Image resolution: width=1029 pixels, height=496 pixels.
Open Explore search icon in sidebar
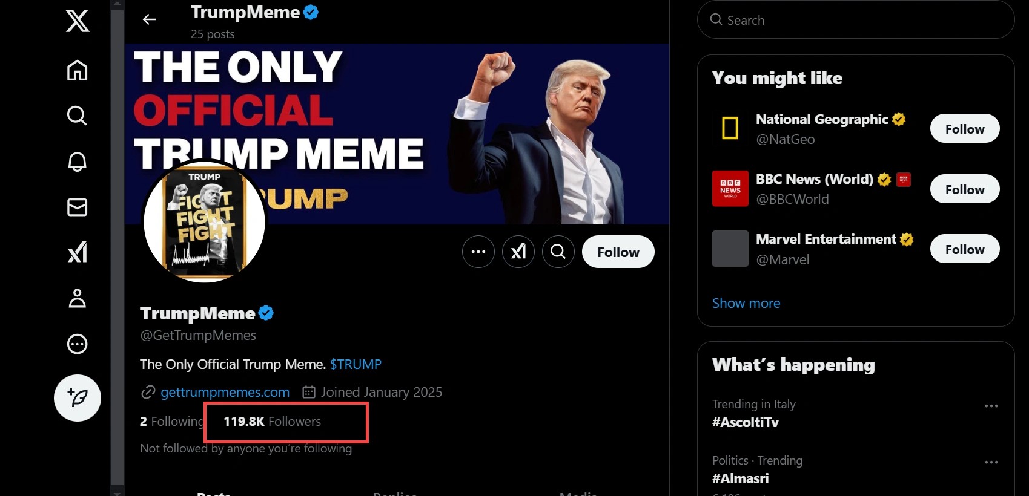click(78, 115)
